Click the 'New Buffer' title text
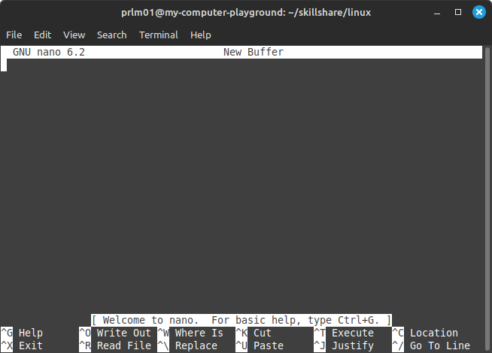 point(254,52)
